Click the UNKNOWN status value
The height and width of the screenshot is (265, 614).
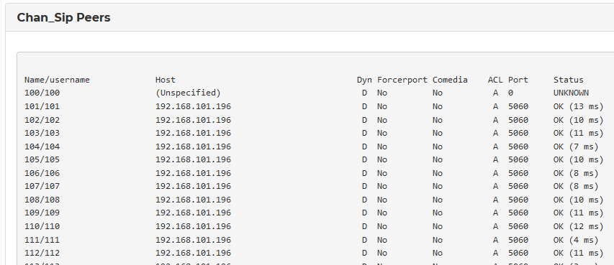pyautogui.click(x=571, y=93)
